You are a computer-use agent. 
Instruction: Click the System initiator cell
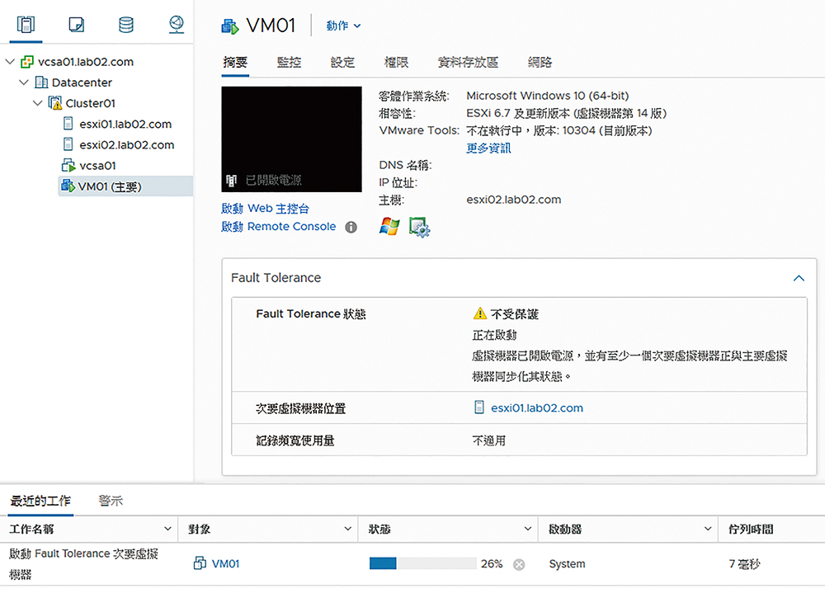(567, 564)
